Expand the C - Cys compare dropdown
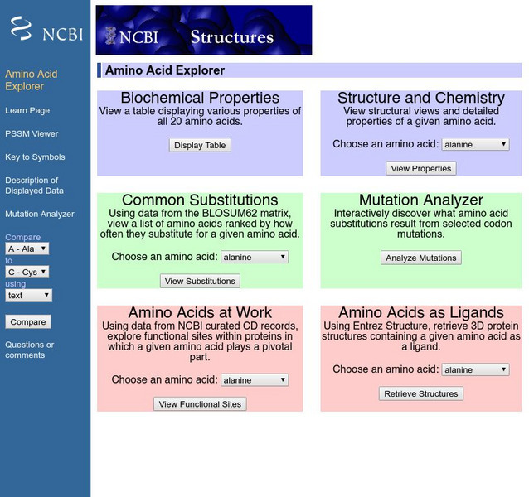 (x=27, y=272)
